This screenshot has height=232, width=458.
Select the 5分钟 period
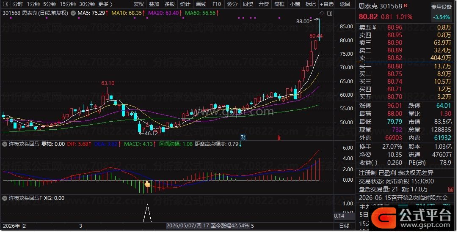pos(50,4)
